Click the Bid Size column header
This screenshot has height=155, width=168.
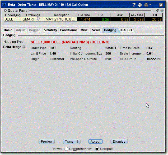coord(84,15)
